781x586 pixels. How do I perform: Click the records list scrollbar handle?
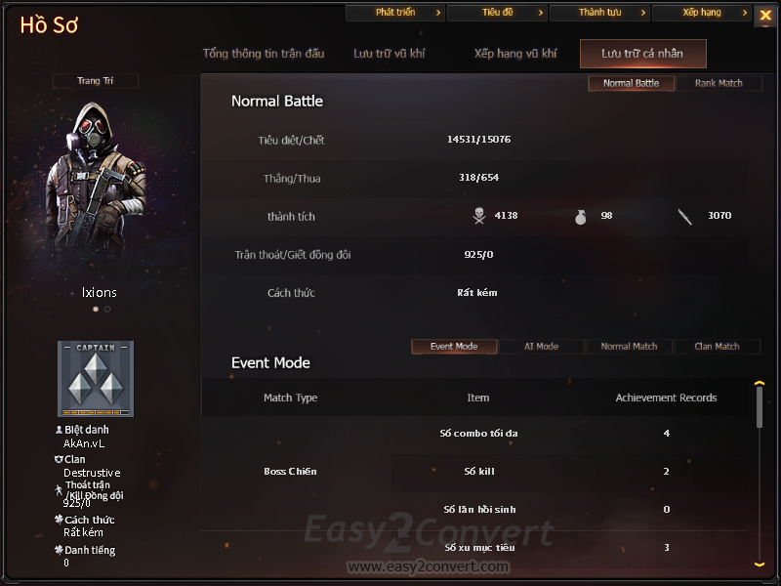(x=760, y=407)
